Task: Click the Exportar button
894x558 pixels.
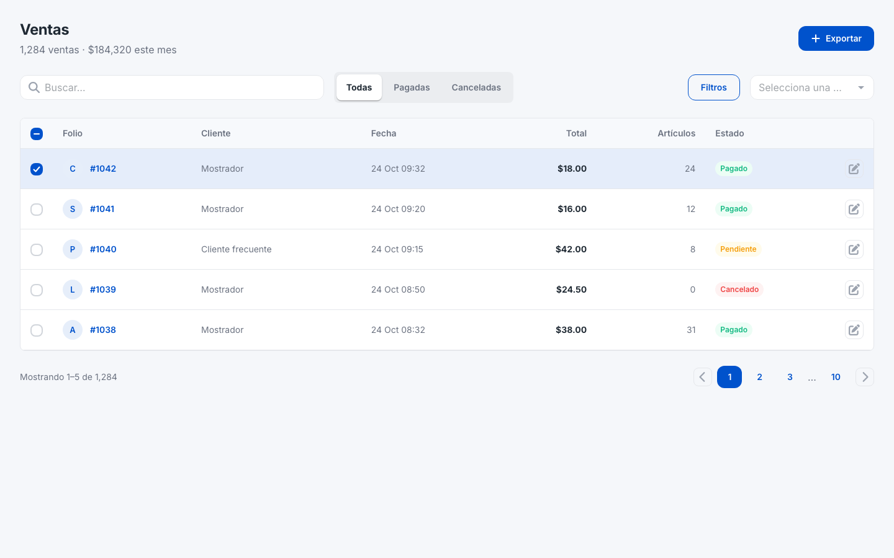Action: click(836, 38)
